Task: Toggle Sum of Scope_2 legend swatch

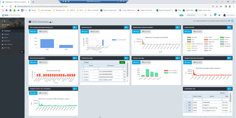Action: (x=166, y=73)
